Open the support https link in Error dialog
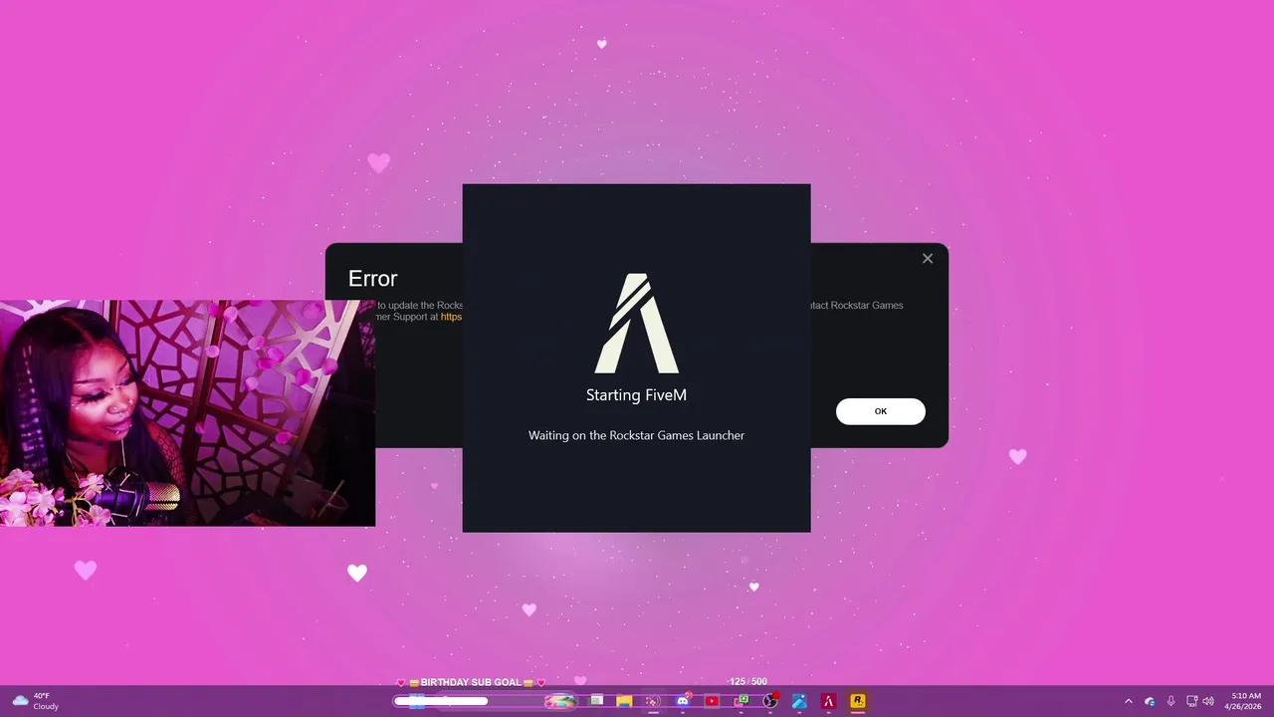 click(451, 317)
